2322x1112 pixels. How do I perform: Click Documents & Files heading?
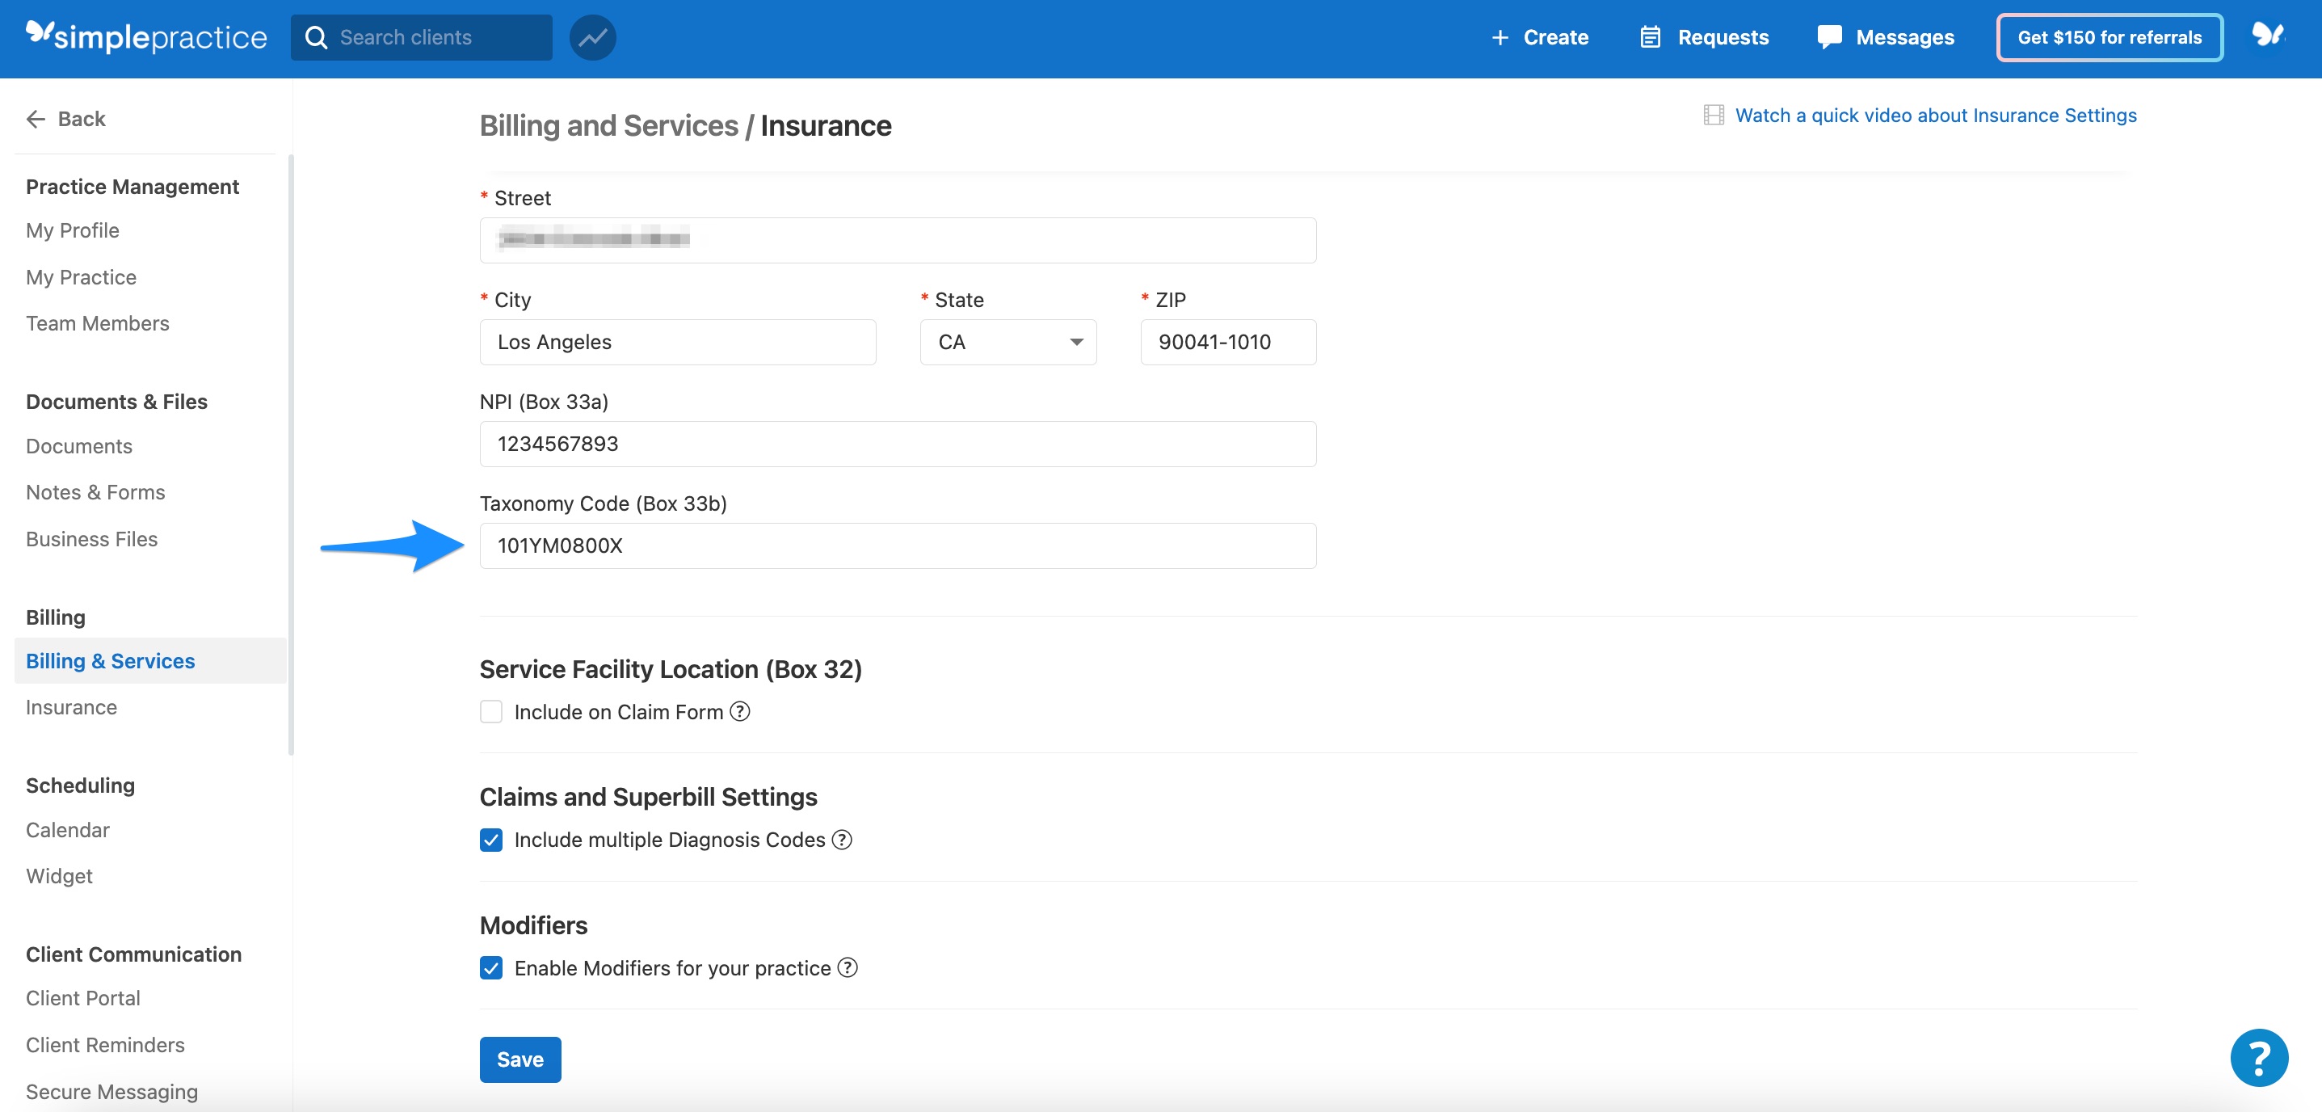click(x=116, y=402)
